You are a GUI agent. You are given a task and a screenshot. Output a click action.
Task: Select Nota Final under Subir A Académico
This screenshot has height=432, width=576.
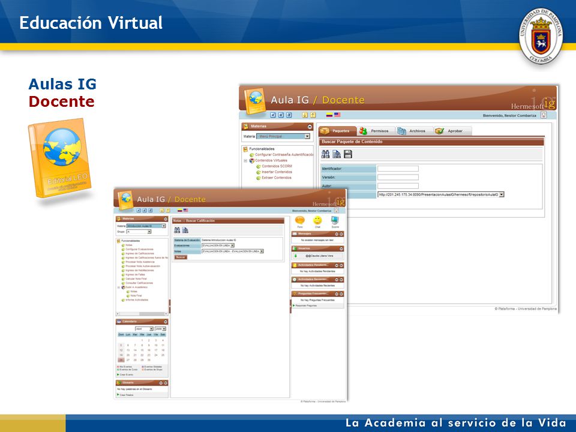point(136,296)
